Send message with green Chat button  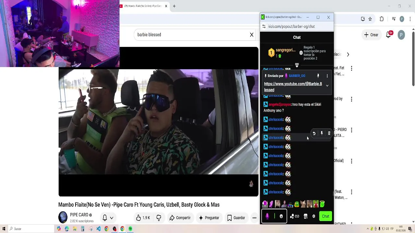pos(326,216)
